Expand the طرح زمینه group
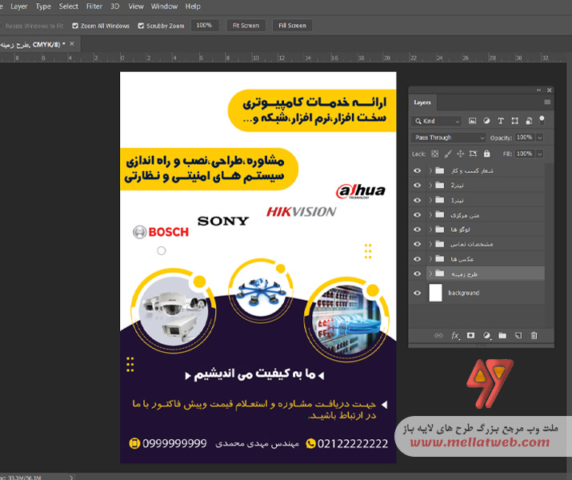572x480 pixels. pyautogui.click(x=430, y=274)
